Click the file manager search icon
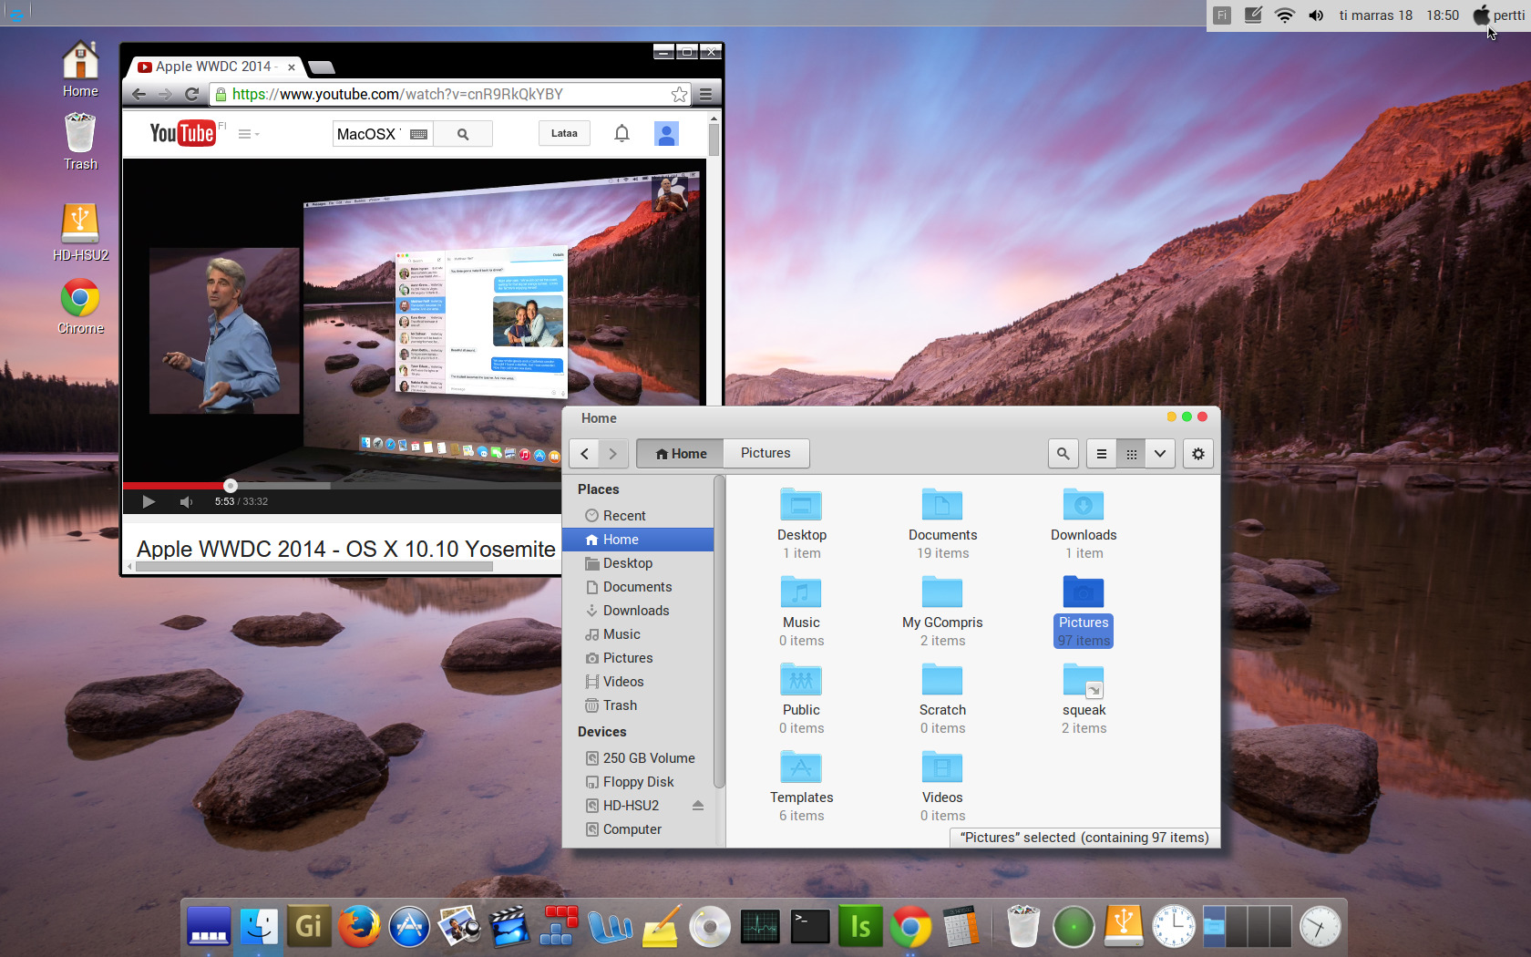This screenshot has width=1531, height=957. tap(1063, 454)
